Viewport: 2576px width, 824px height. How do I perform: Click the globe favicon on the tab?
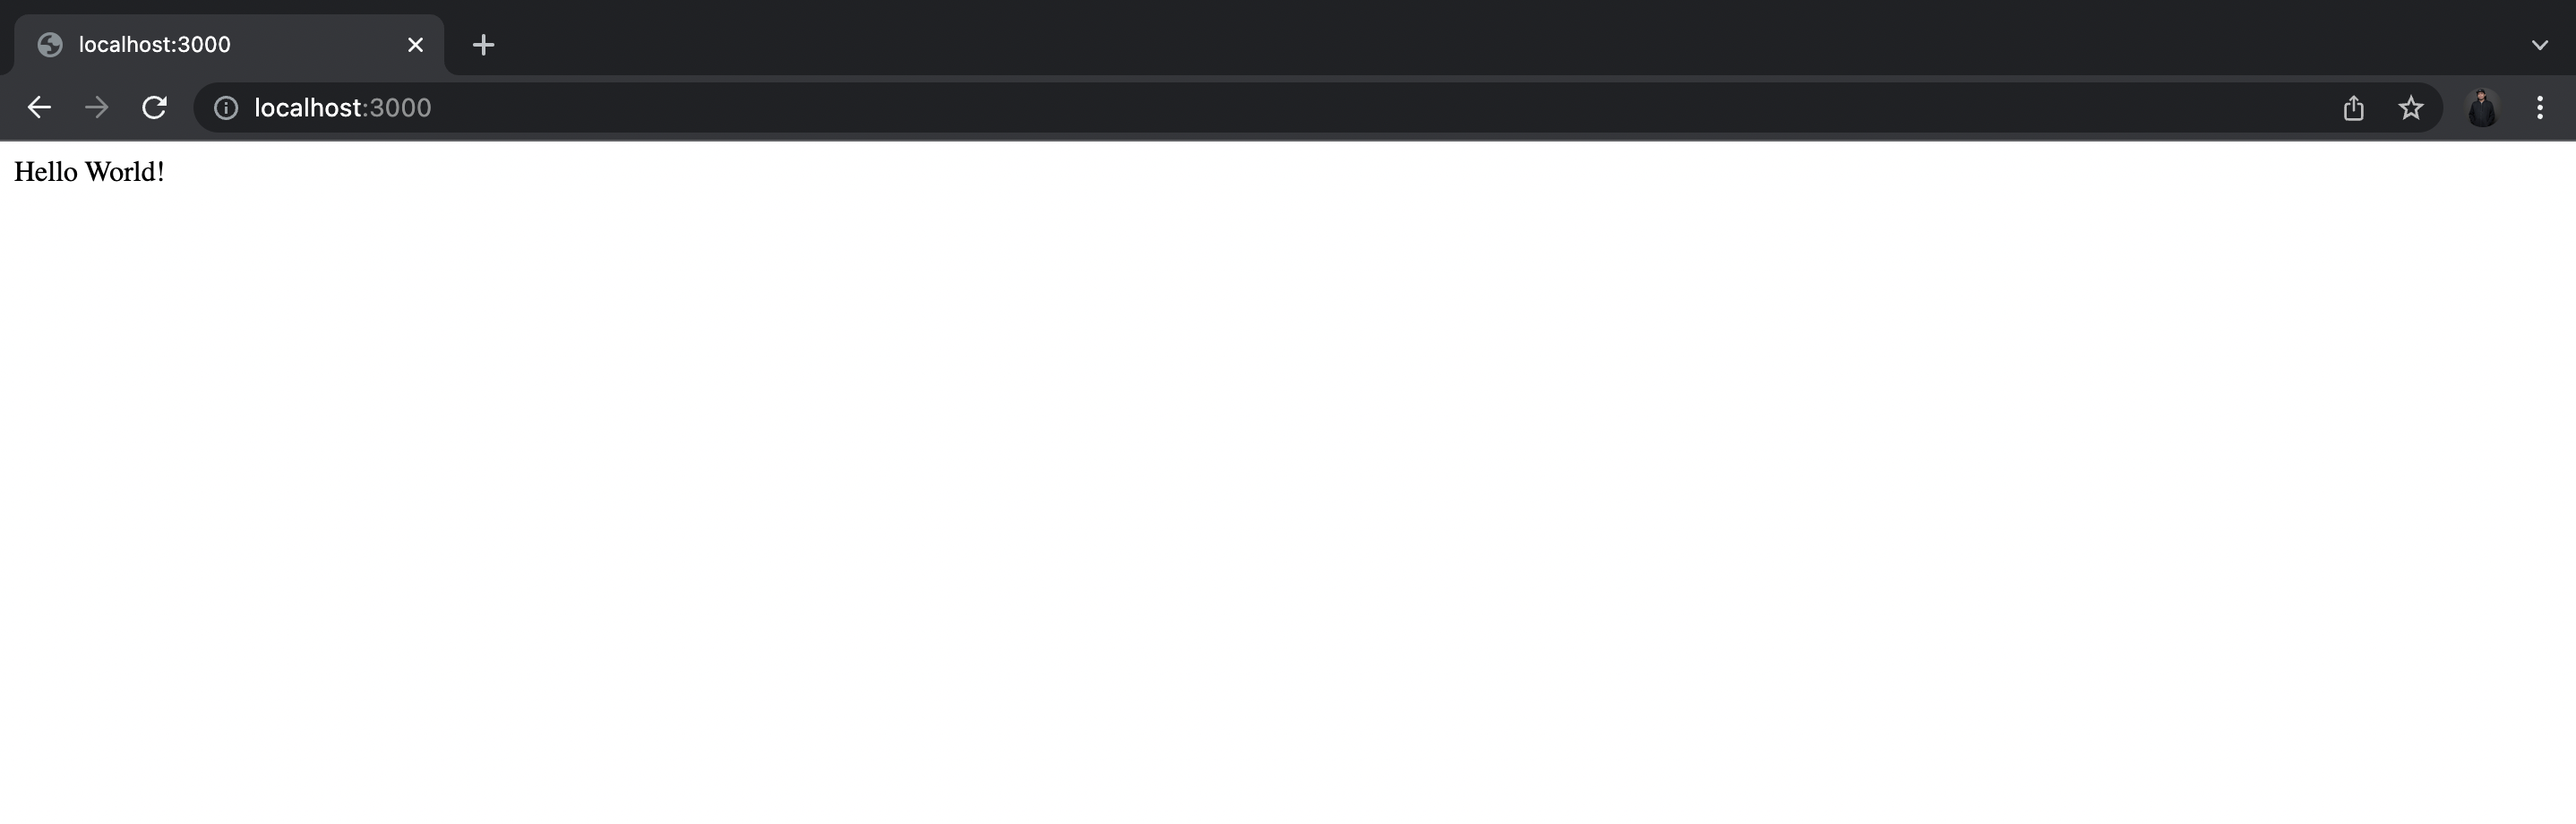tap(50, 45)
